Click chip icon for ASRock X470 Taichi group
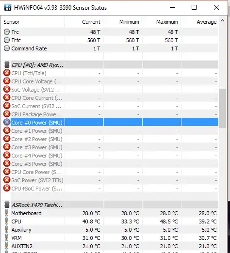This screenshot has height=253, width=230. pyautogui.click(x=7, y=205)
